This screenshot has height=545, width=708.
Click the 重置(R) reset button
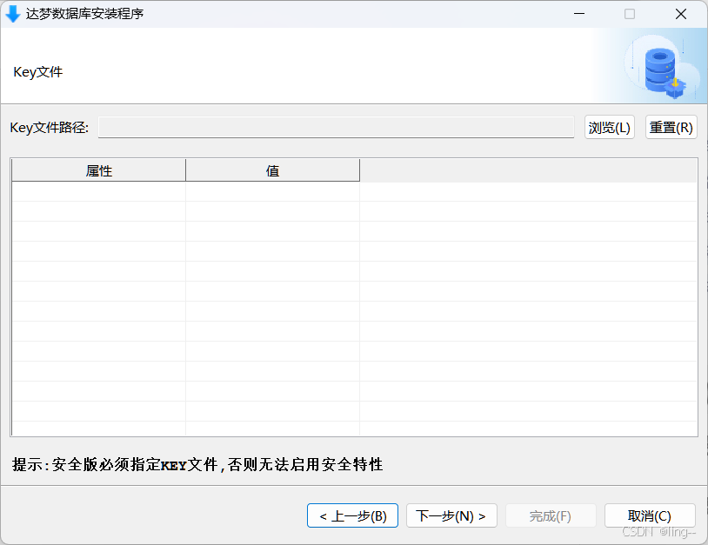click(x=671, y=127)
